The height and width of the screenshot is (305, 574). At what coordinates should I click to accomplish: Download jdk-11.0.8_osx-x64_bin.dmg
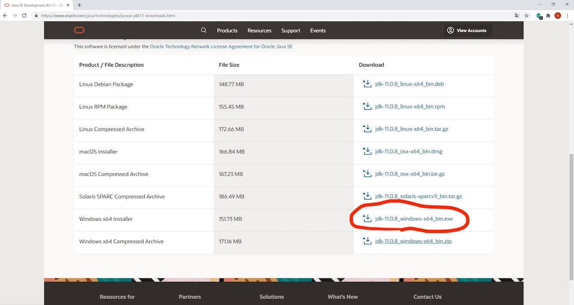point(409,151)
